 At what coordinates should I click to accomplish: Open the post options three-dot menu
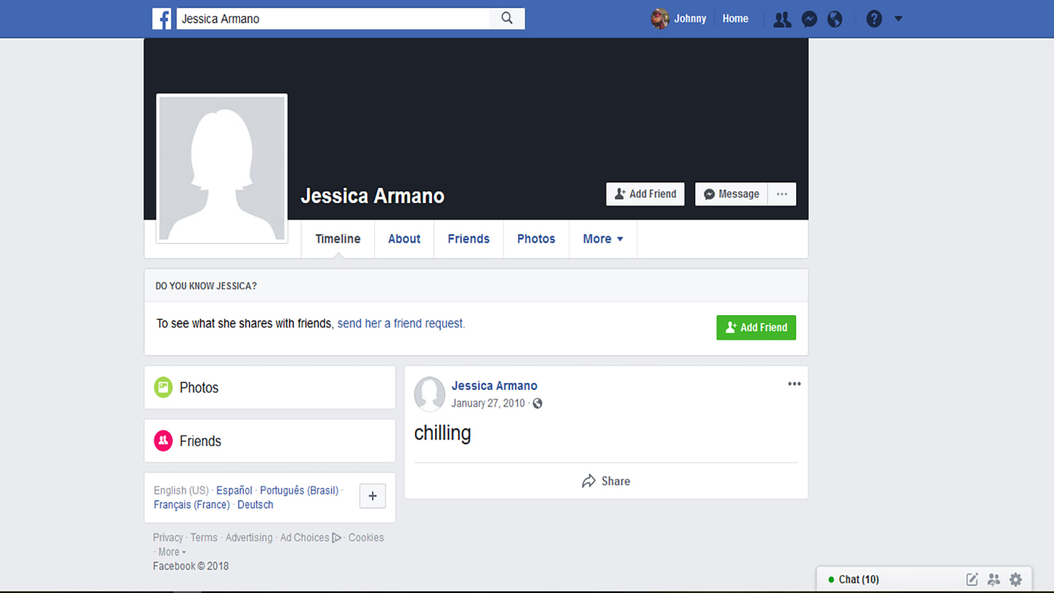[794, 384]
